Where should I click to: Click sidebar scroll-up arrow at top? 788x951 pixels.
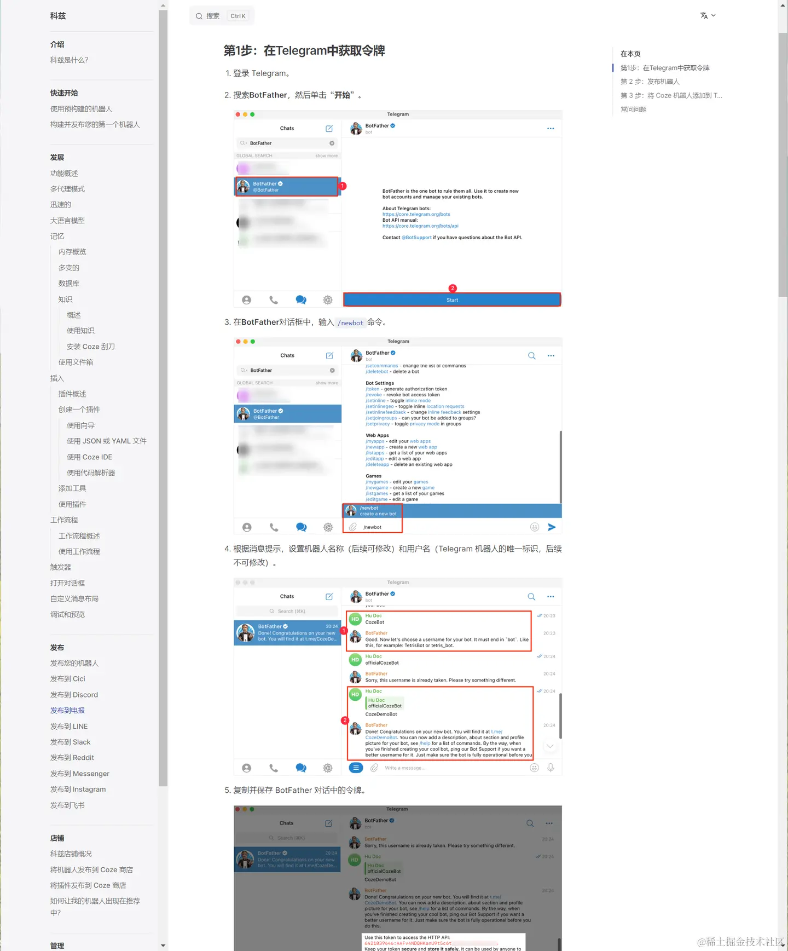tap(163, 5)
